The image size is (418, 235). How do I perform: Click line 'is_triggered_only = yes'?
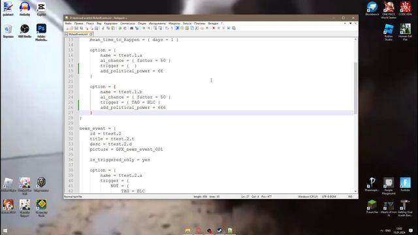coord(120,160)
